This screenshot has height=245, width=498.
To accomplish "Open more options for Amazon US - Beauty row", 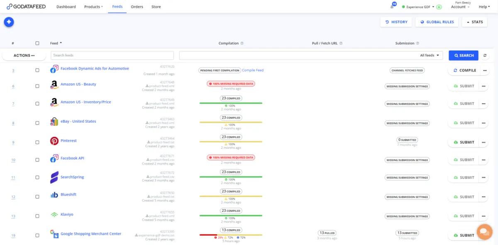I will [483, 86].
